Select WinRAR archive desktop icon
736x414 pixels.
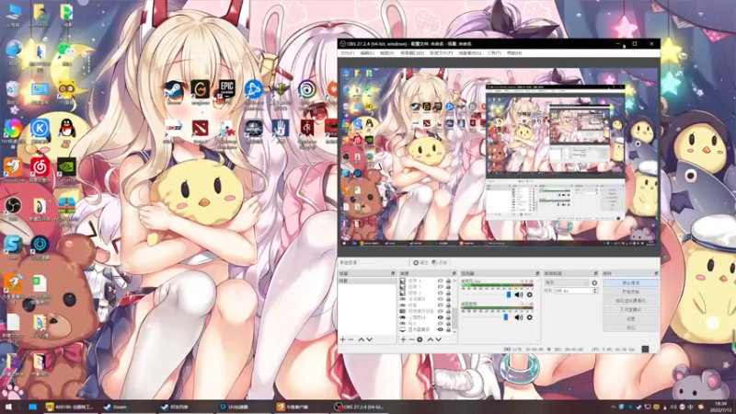click(x=66, y=210)
